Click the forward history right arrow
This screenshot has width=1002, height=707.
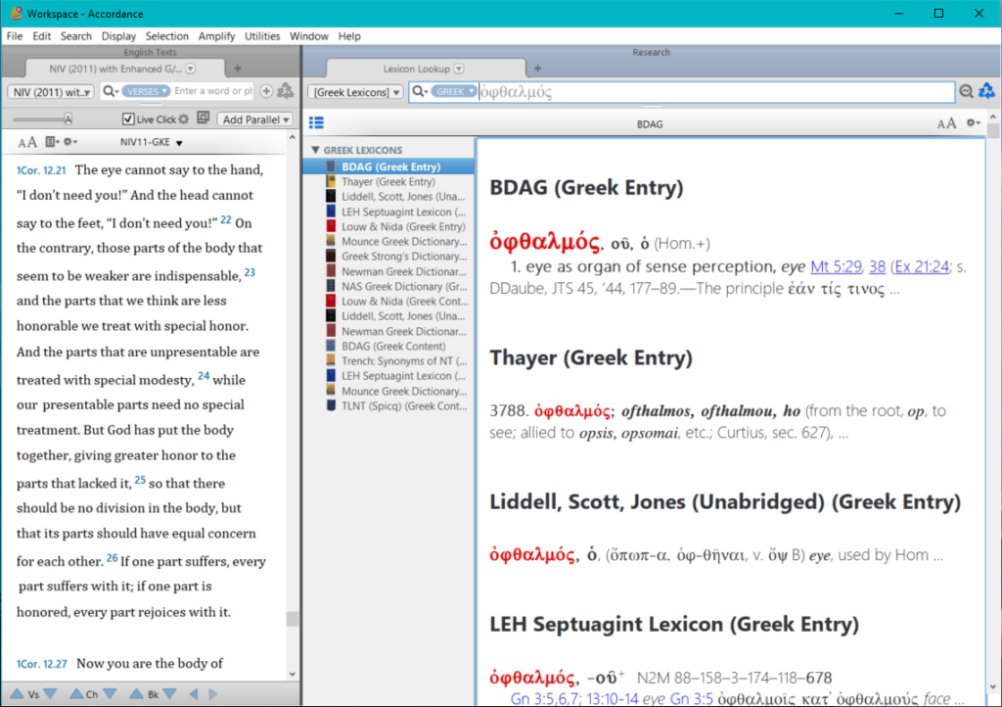(213, 693)
